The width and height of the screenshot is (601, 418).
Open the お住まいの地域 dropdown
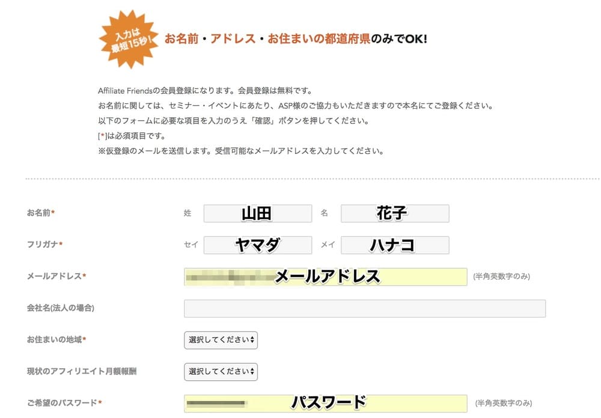221,340
